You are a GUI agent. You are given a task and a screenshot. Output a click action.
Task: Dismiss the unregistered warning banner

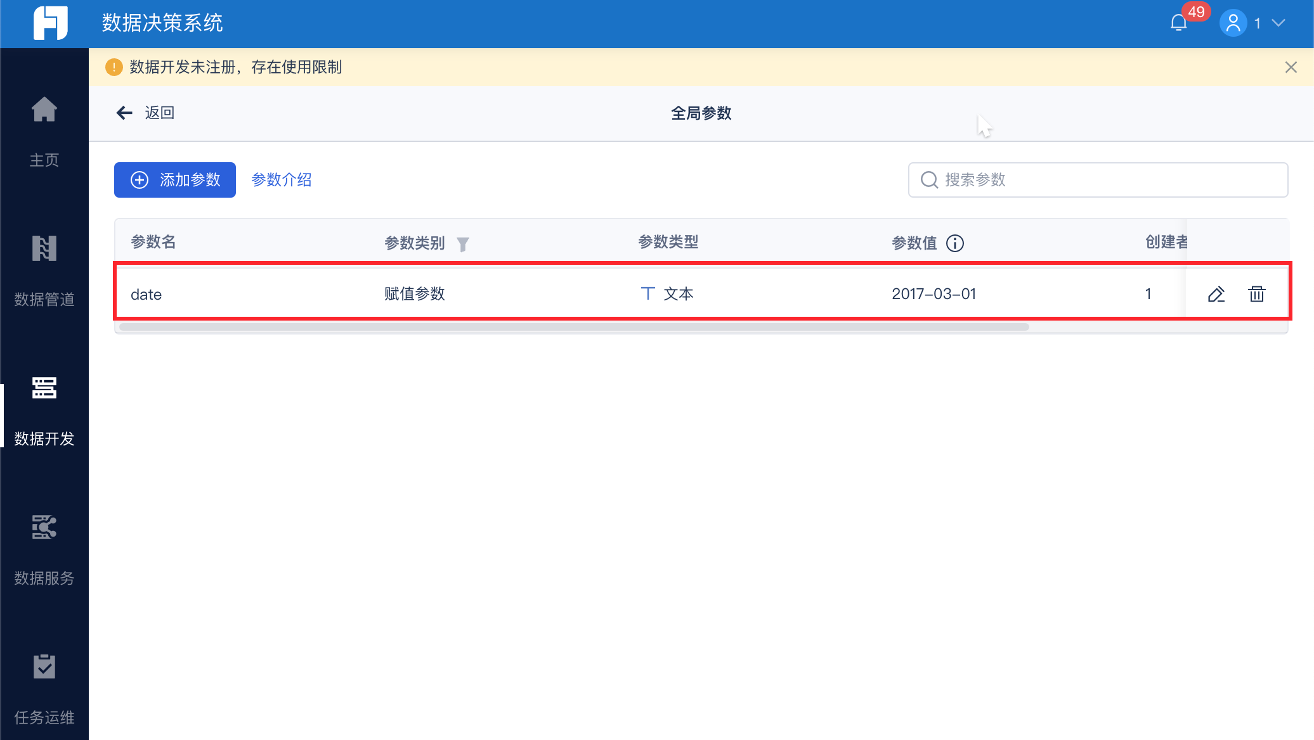[1291, 67]
